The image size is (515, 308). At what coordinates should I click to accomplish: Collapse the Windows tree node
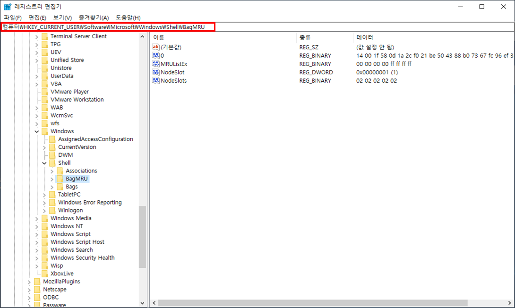click(x=37, y=131)
